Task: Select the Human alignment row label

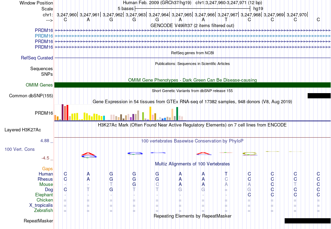Action: (x=46, y=174)
